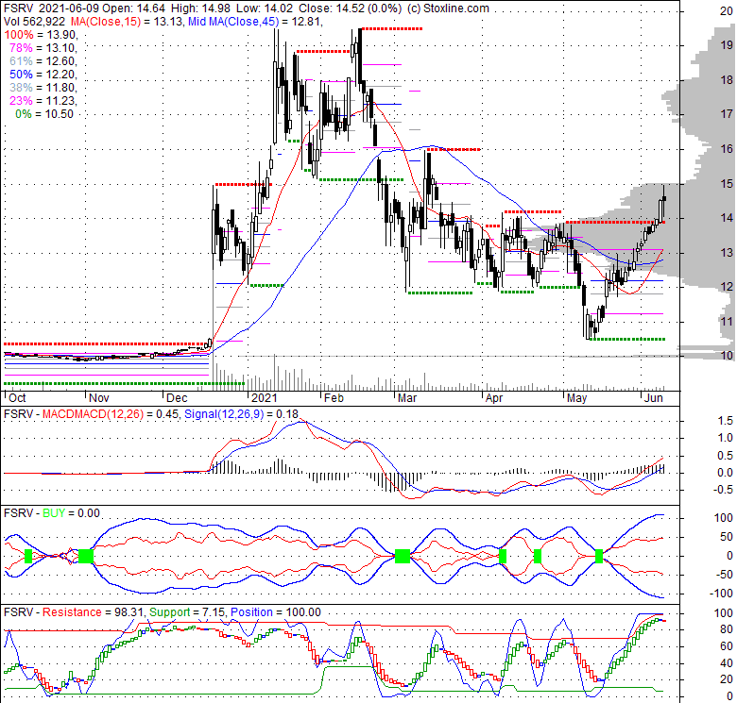Viewport: 737px width, 703px height.
Task: Click the 'Oct' month label on time axis
Action: click(x=17, y=398)
